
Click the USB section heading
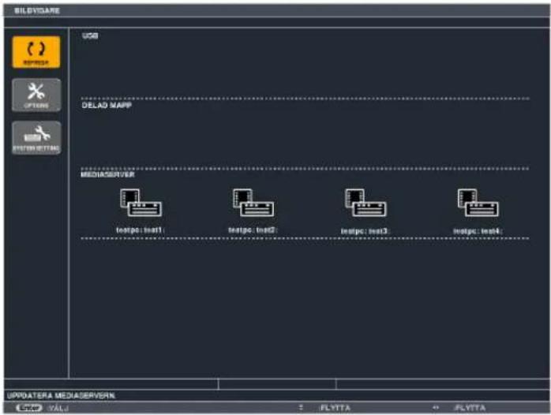(90, 36)
